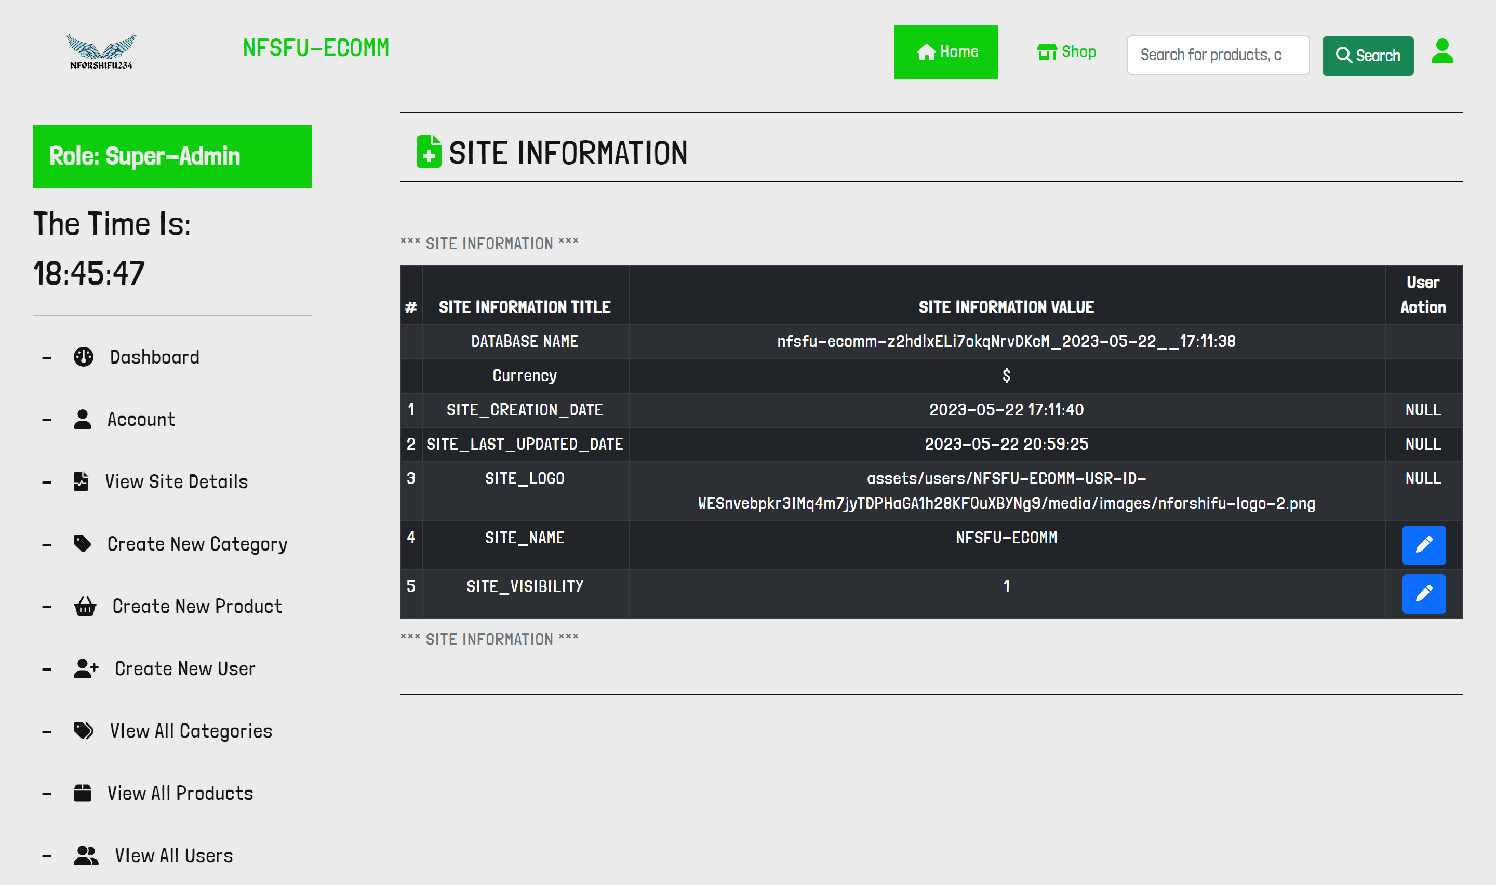The width and height of the screenshot is (1496, 885).
Task: Open the user profile icon in the header
Action: click(x=1442, y=52)
